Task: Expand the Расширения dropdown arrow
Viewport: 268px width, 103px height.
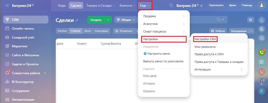Action: pos(251,31)
